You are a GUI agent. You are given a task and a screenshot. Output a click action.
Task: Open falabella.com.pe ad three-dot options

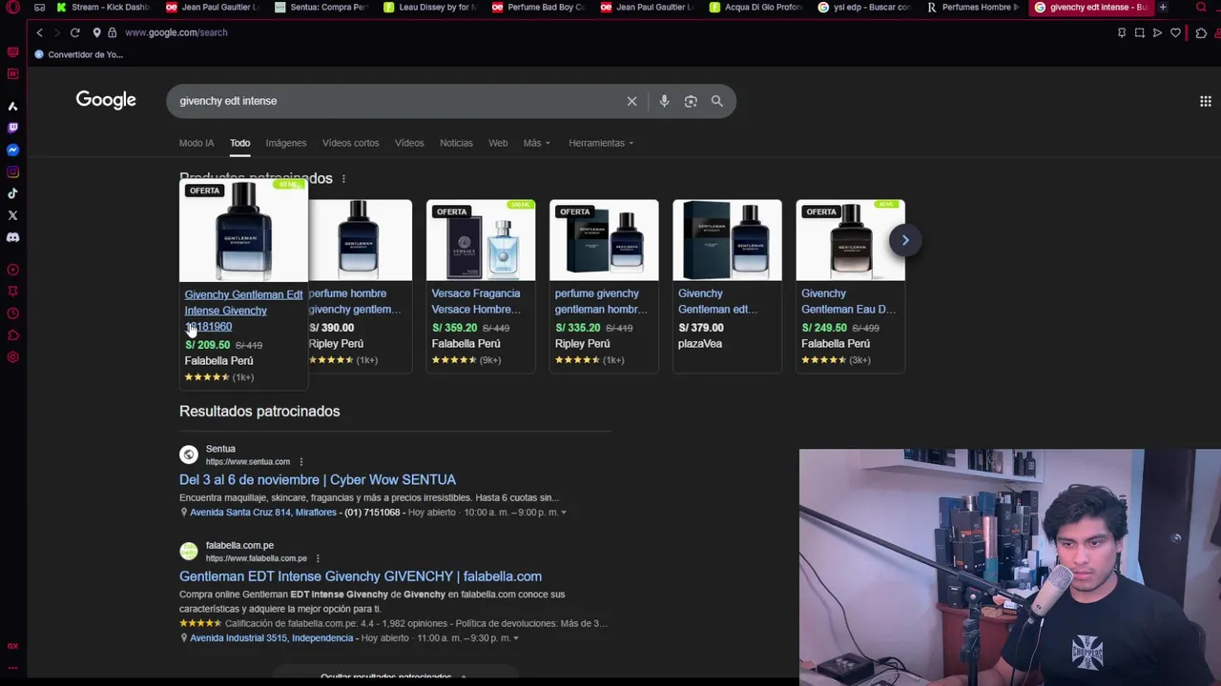click(318, 558)
